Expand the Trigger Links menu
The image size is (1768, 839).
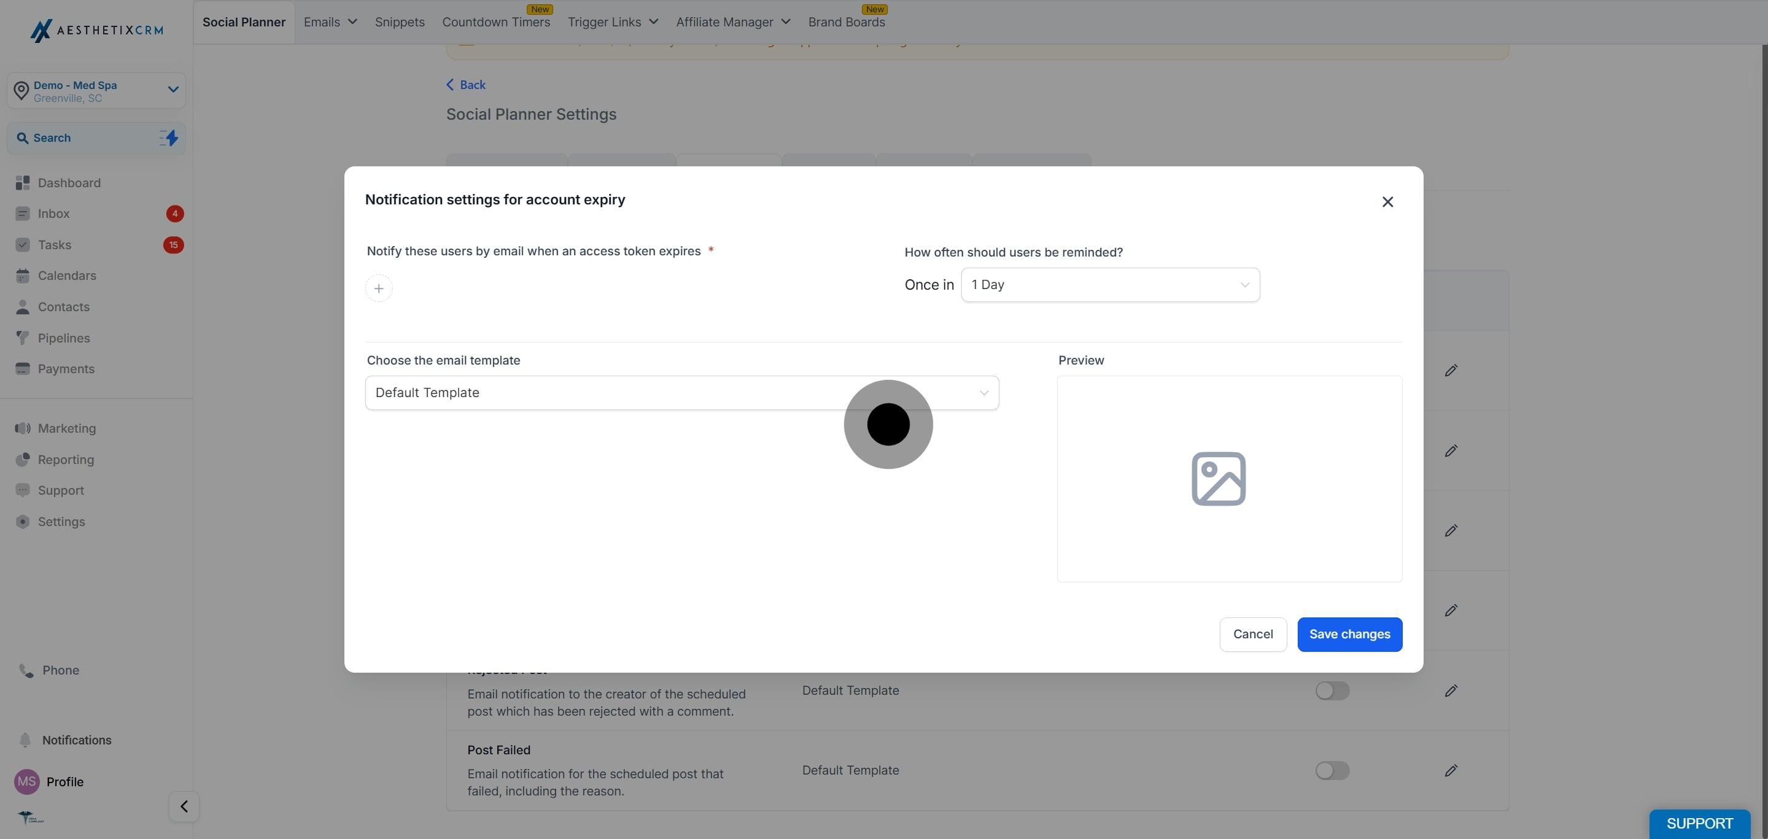(x=613, y=22)
